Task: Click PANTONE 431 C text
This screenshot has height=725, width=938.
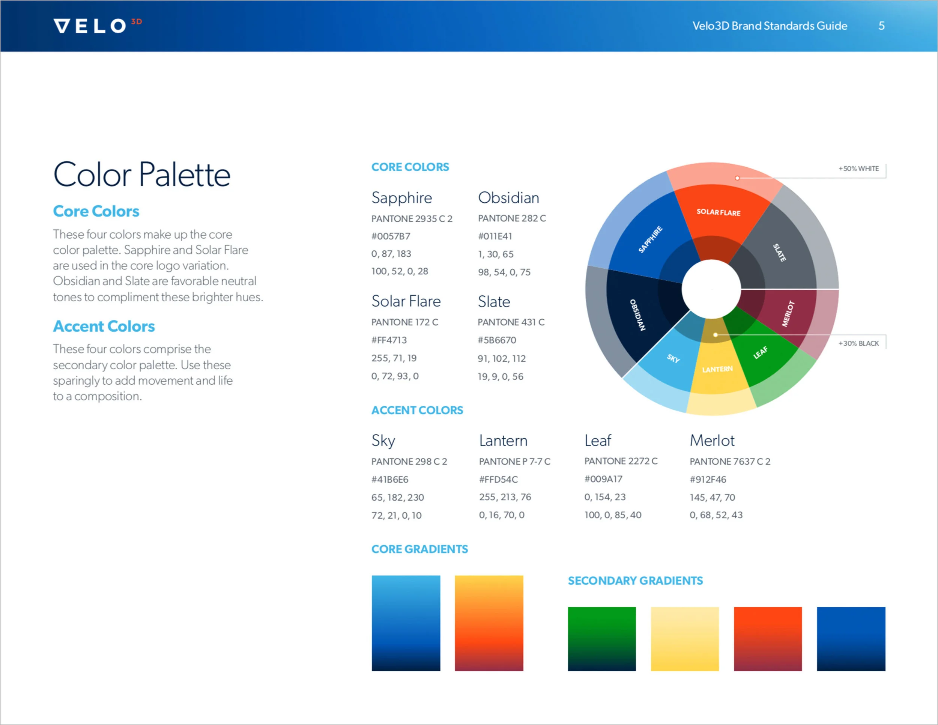Action: pyautogui.click(x=511, y=322)
